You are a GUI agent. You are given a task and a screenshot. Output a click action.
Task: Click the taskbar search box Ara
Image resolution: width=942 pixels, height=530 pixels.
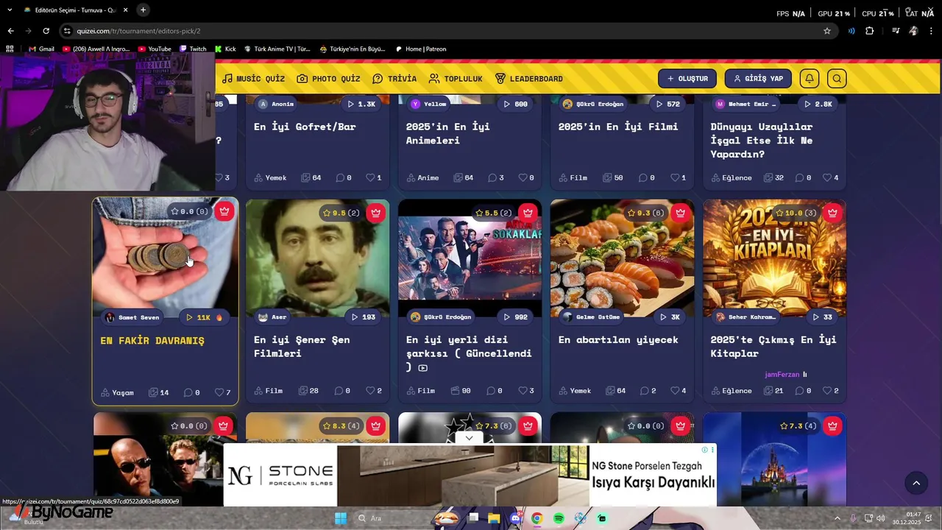[390, 518]
